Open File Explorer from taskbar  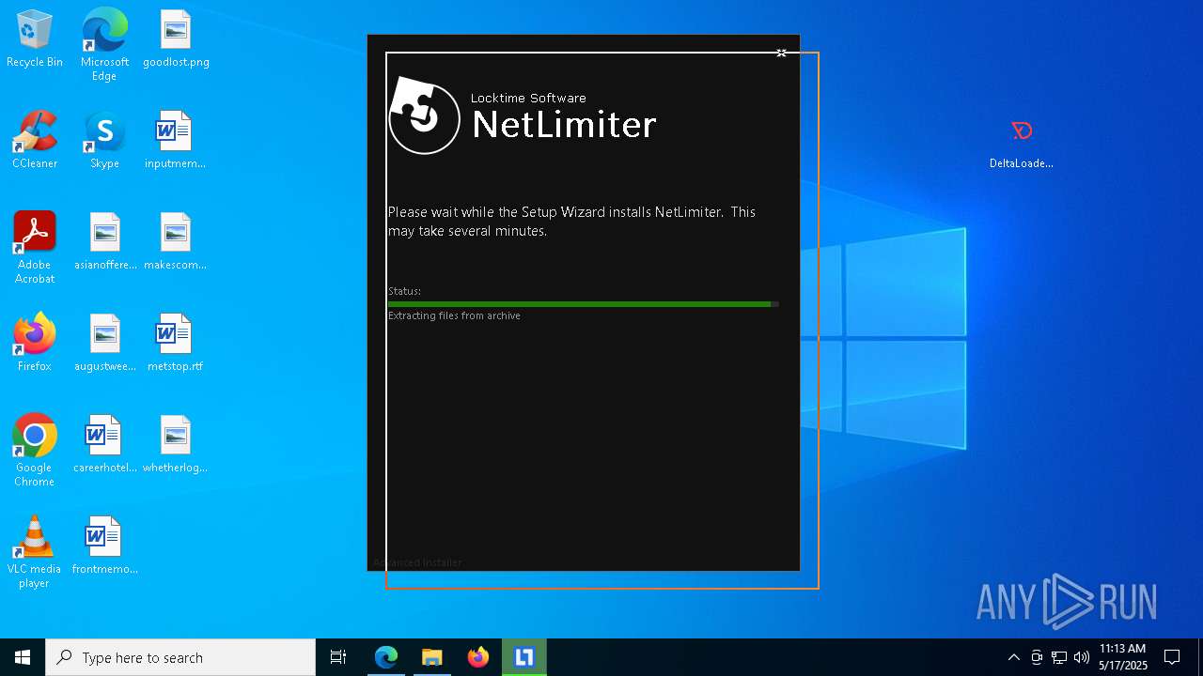coord(432,657)
